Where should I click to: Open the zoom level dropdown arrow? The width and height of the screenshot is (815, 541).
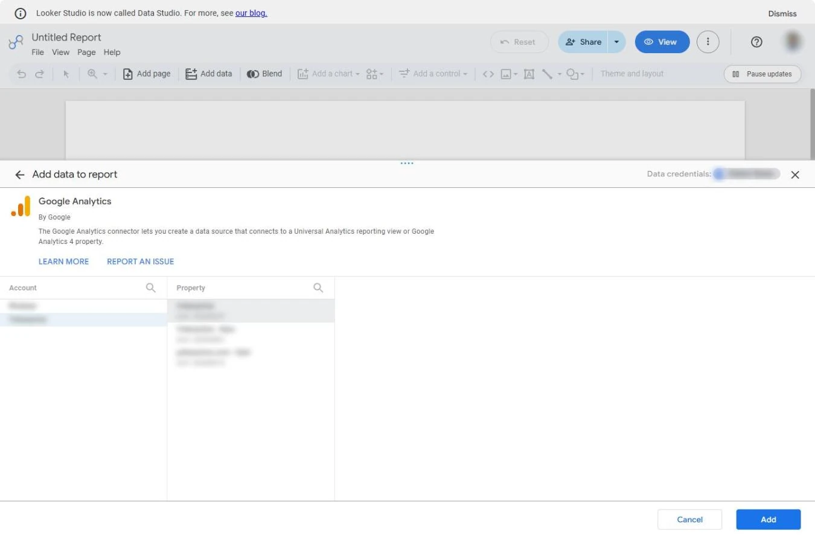click(x=105, y=74)
